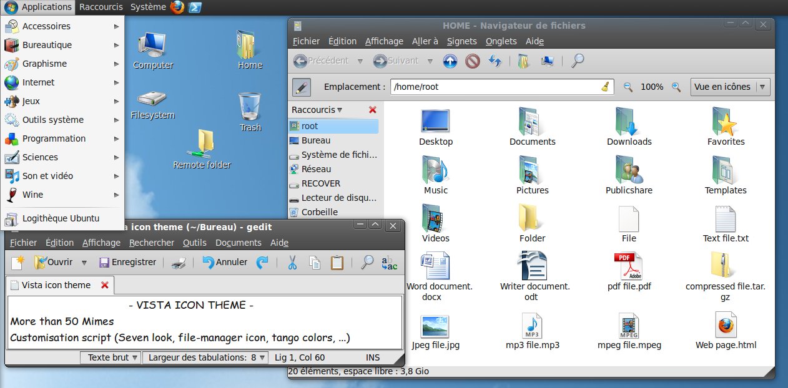Open the Système menu in top panel
The height and width of the screenshot is (388, 788).
(x=148, y=7)
